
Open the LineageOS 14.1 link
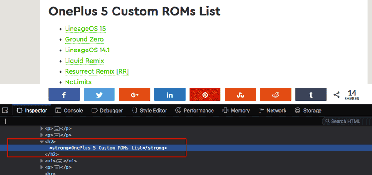point(87,50)
